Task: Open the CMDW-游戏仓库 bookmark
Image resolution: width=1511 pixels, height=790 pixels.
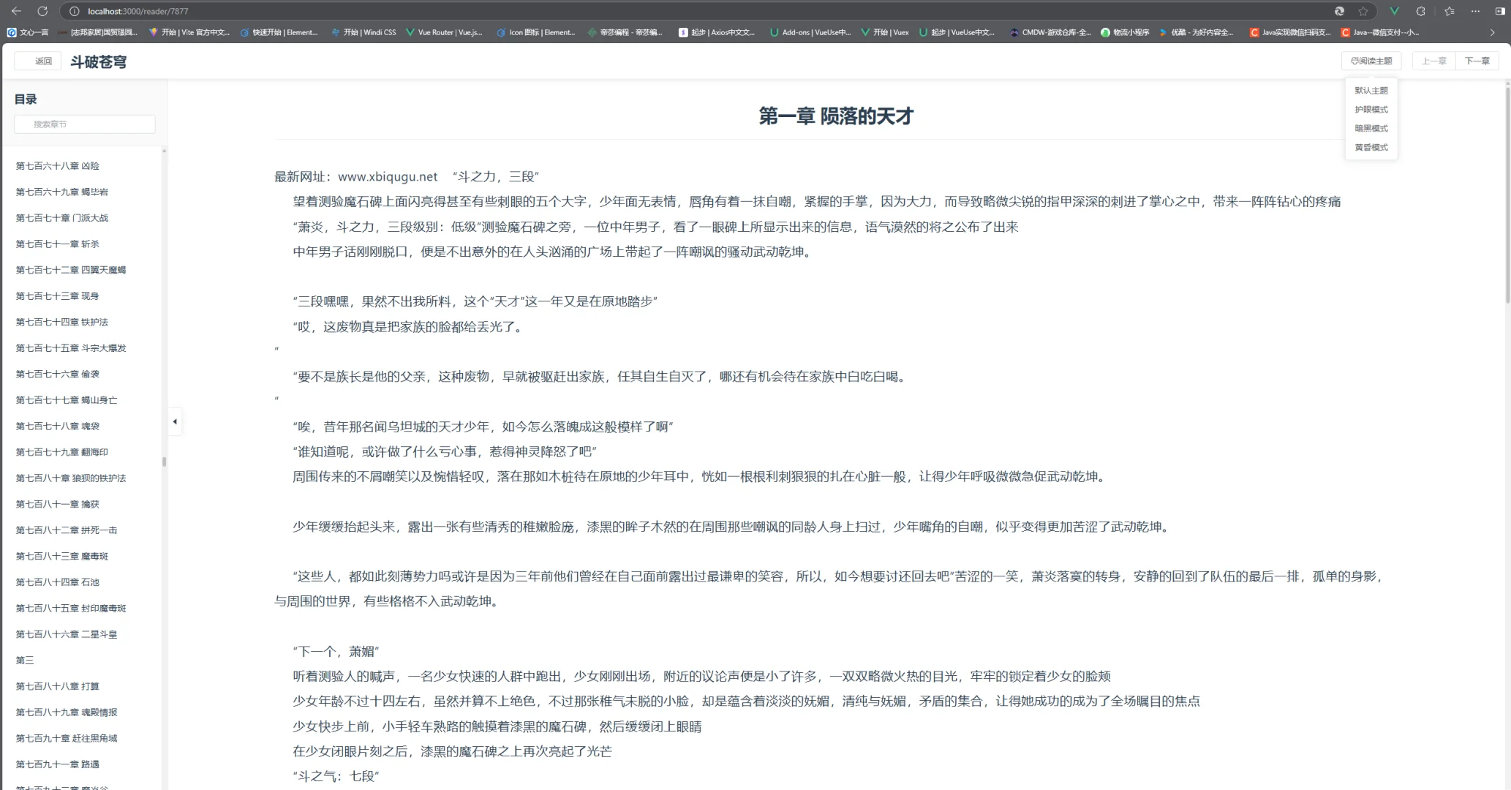Action: coord(1050,32)
